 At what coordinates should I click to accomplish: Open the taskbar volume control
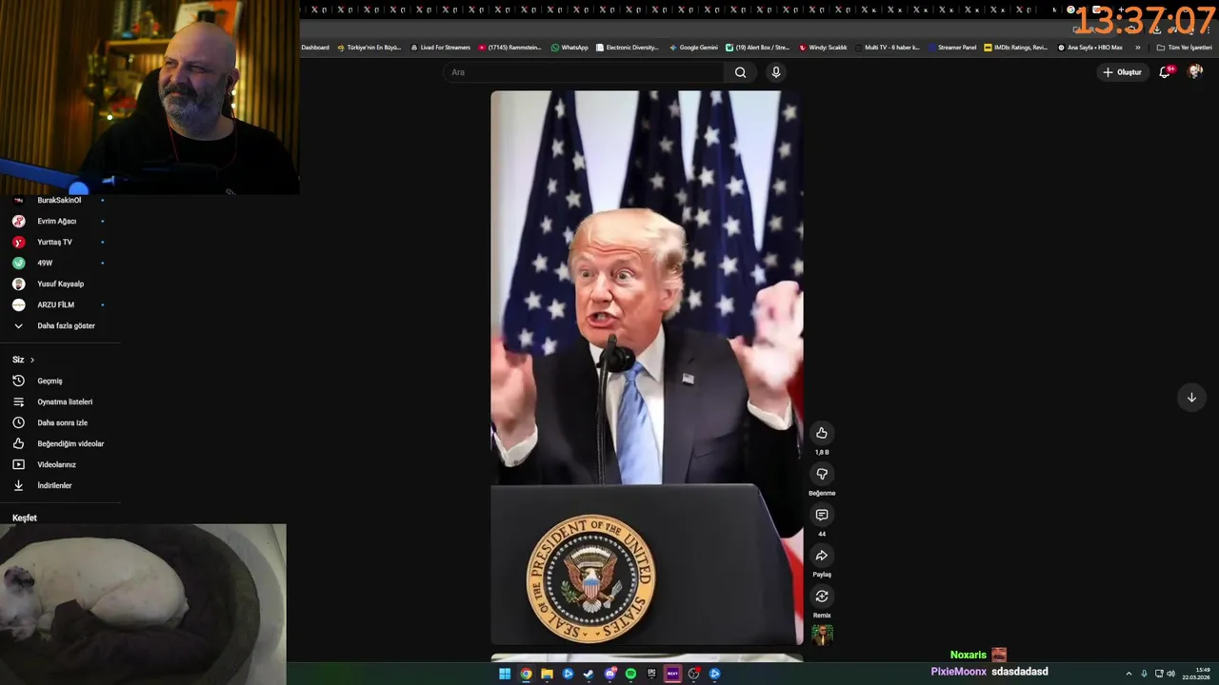coord(1170,674)
